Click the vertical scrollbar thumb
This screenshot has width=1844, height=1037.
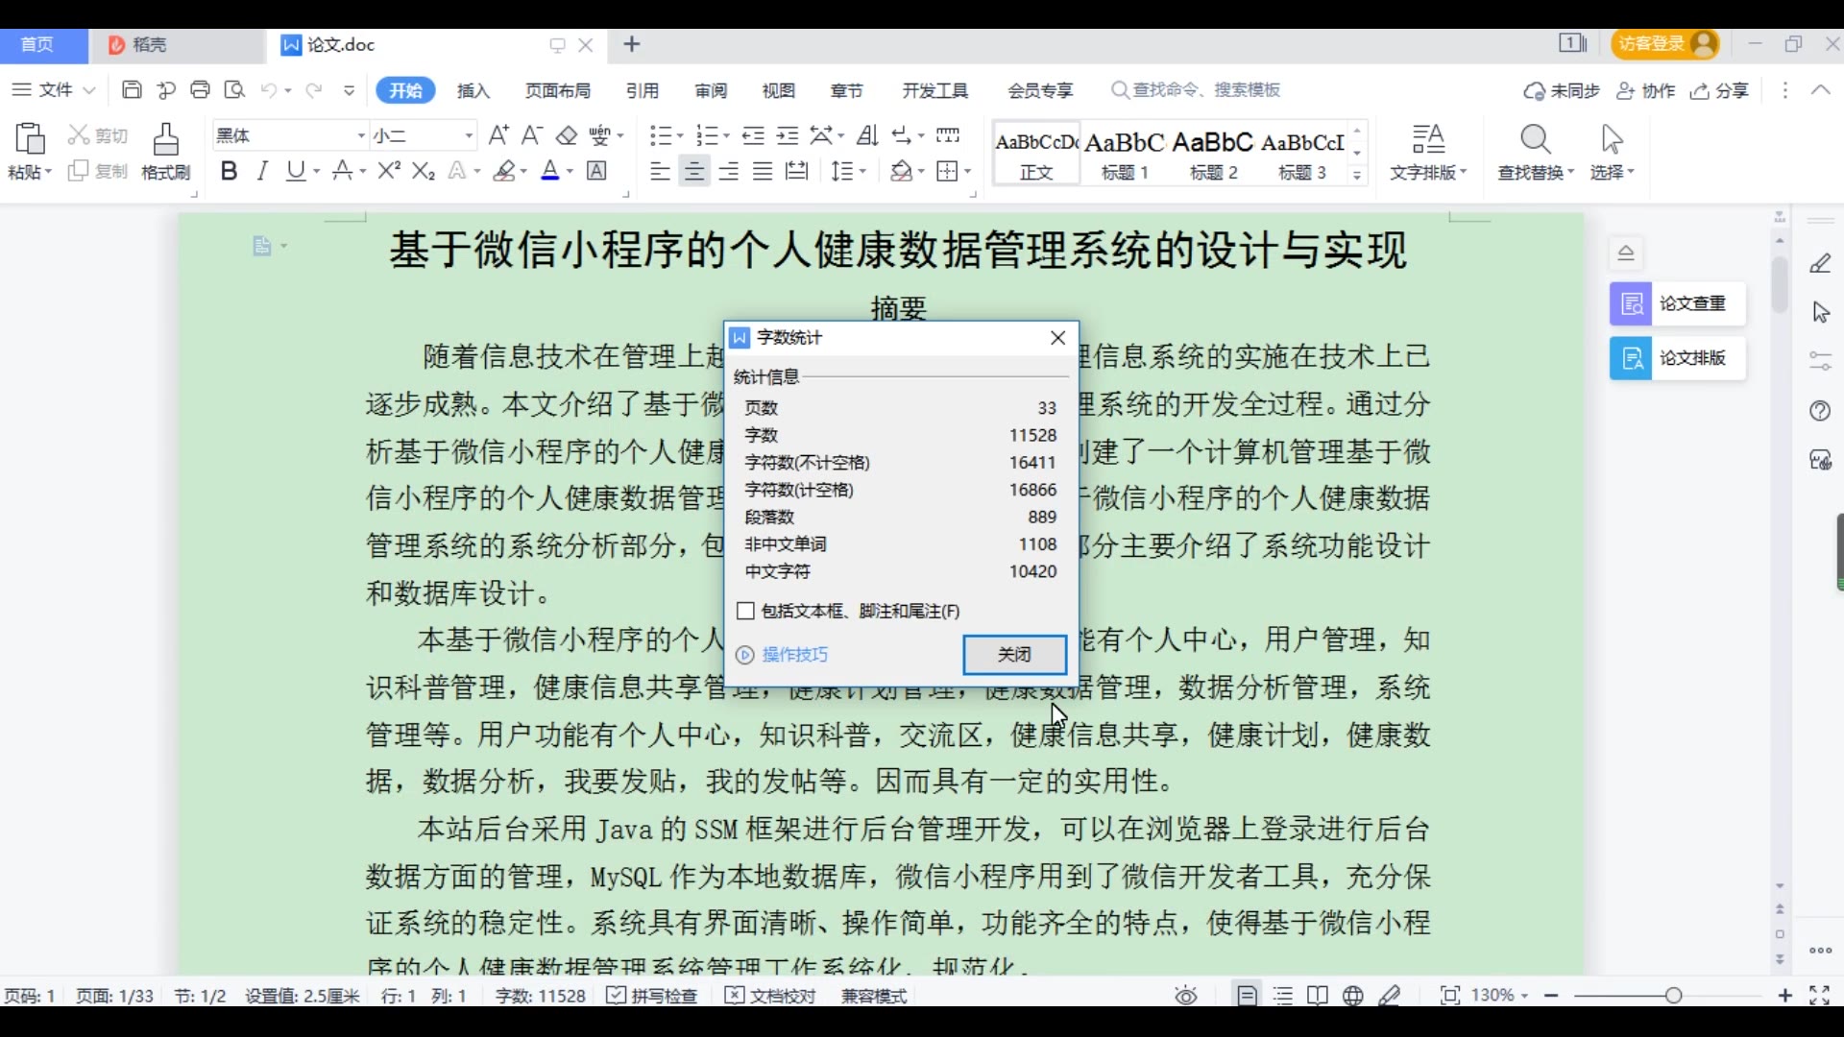(1780, 283)
